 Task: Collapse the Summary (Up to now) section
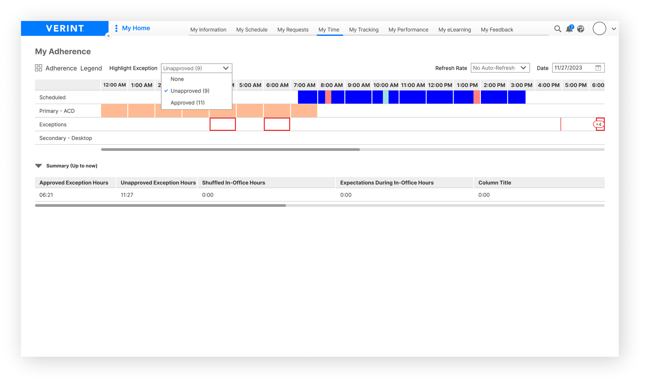click(39, 166)
